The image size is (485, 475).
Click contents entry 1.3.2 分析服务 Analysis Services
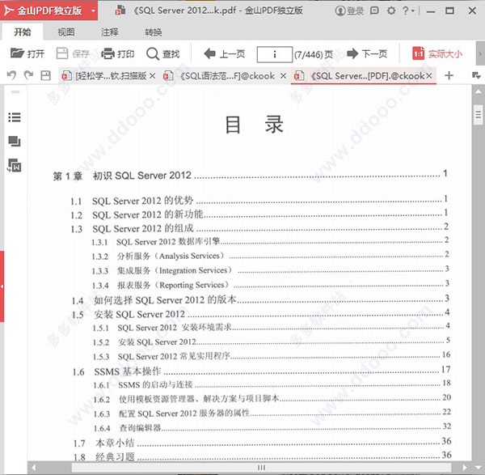(x=270, y=256)
